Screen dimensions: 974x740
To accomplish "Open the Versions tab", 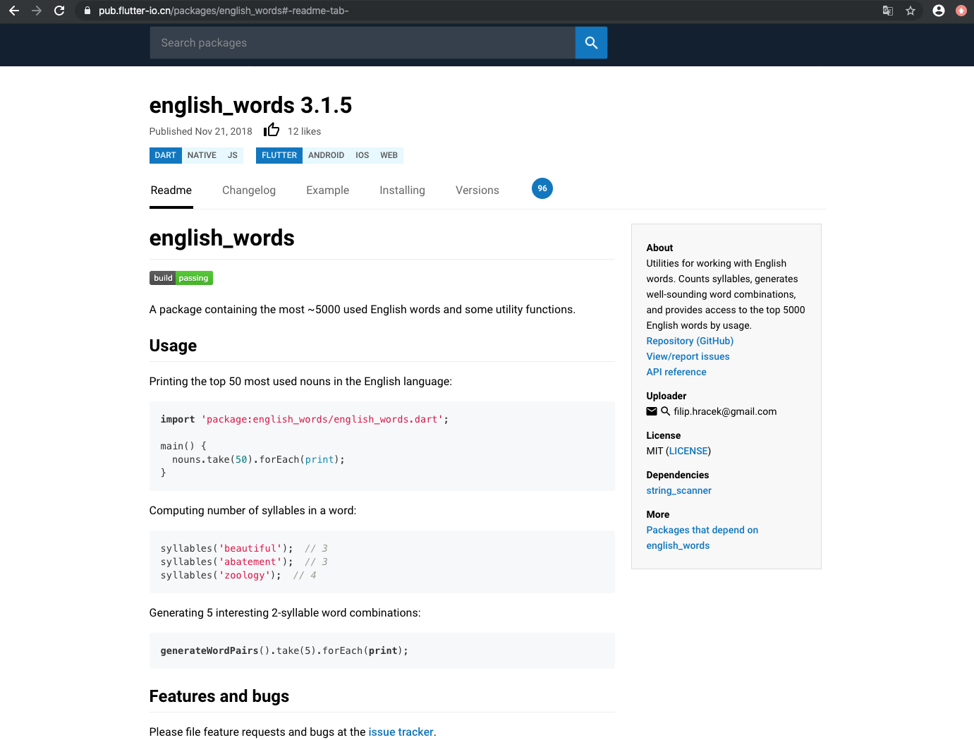I will click(x=477, y=190).
